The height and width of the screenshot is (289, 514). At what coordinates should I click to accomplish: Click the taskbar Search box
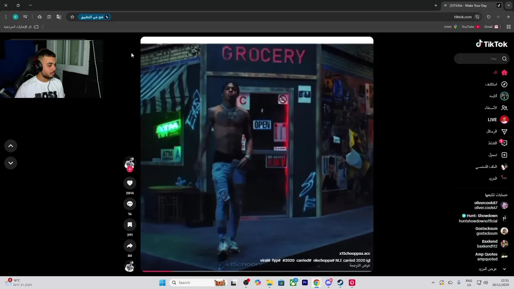(198, 283)
